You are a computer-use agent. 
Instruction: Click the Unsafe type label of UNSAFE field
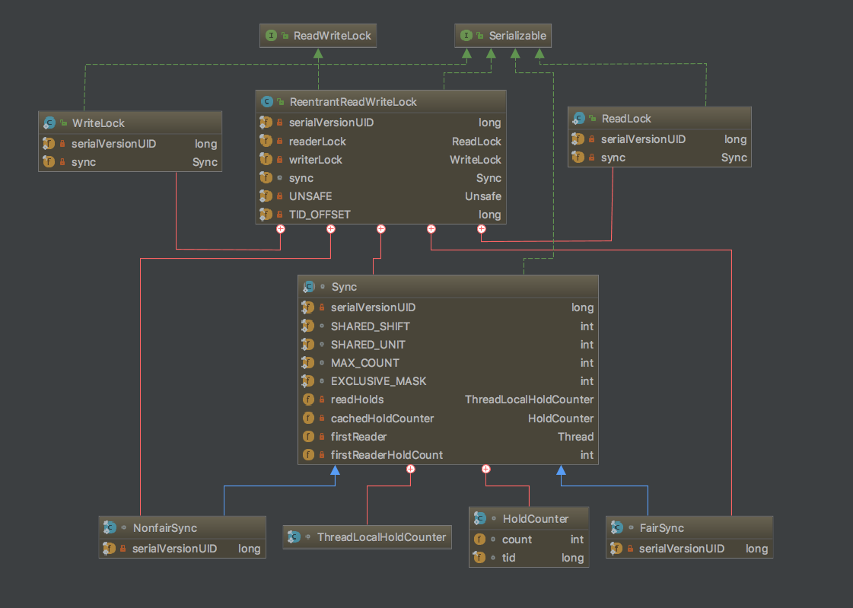tap(483, 196)
